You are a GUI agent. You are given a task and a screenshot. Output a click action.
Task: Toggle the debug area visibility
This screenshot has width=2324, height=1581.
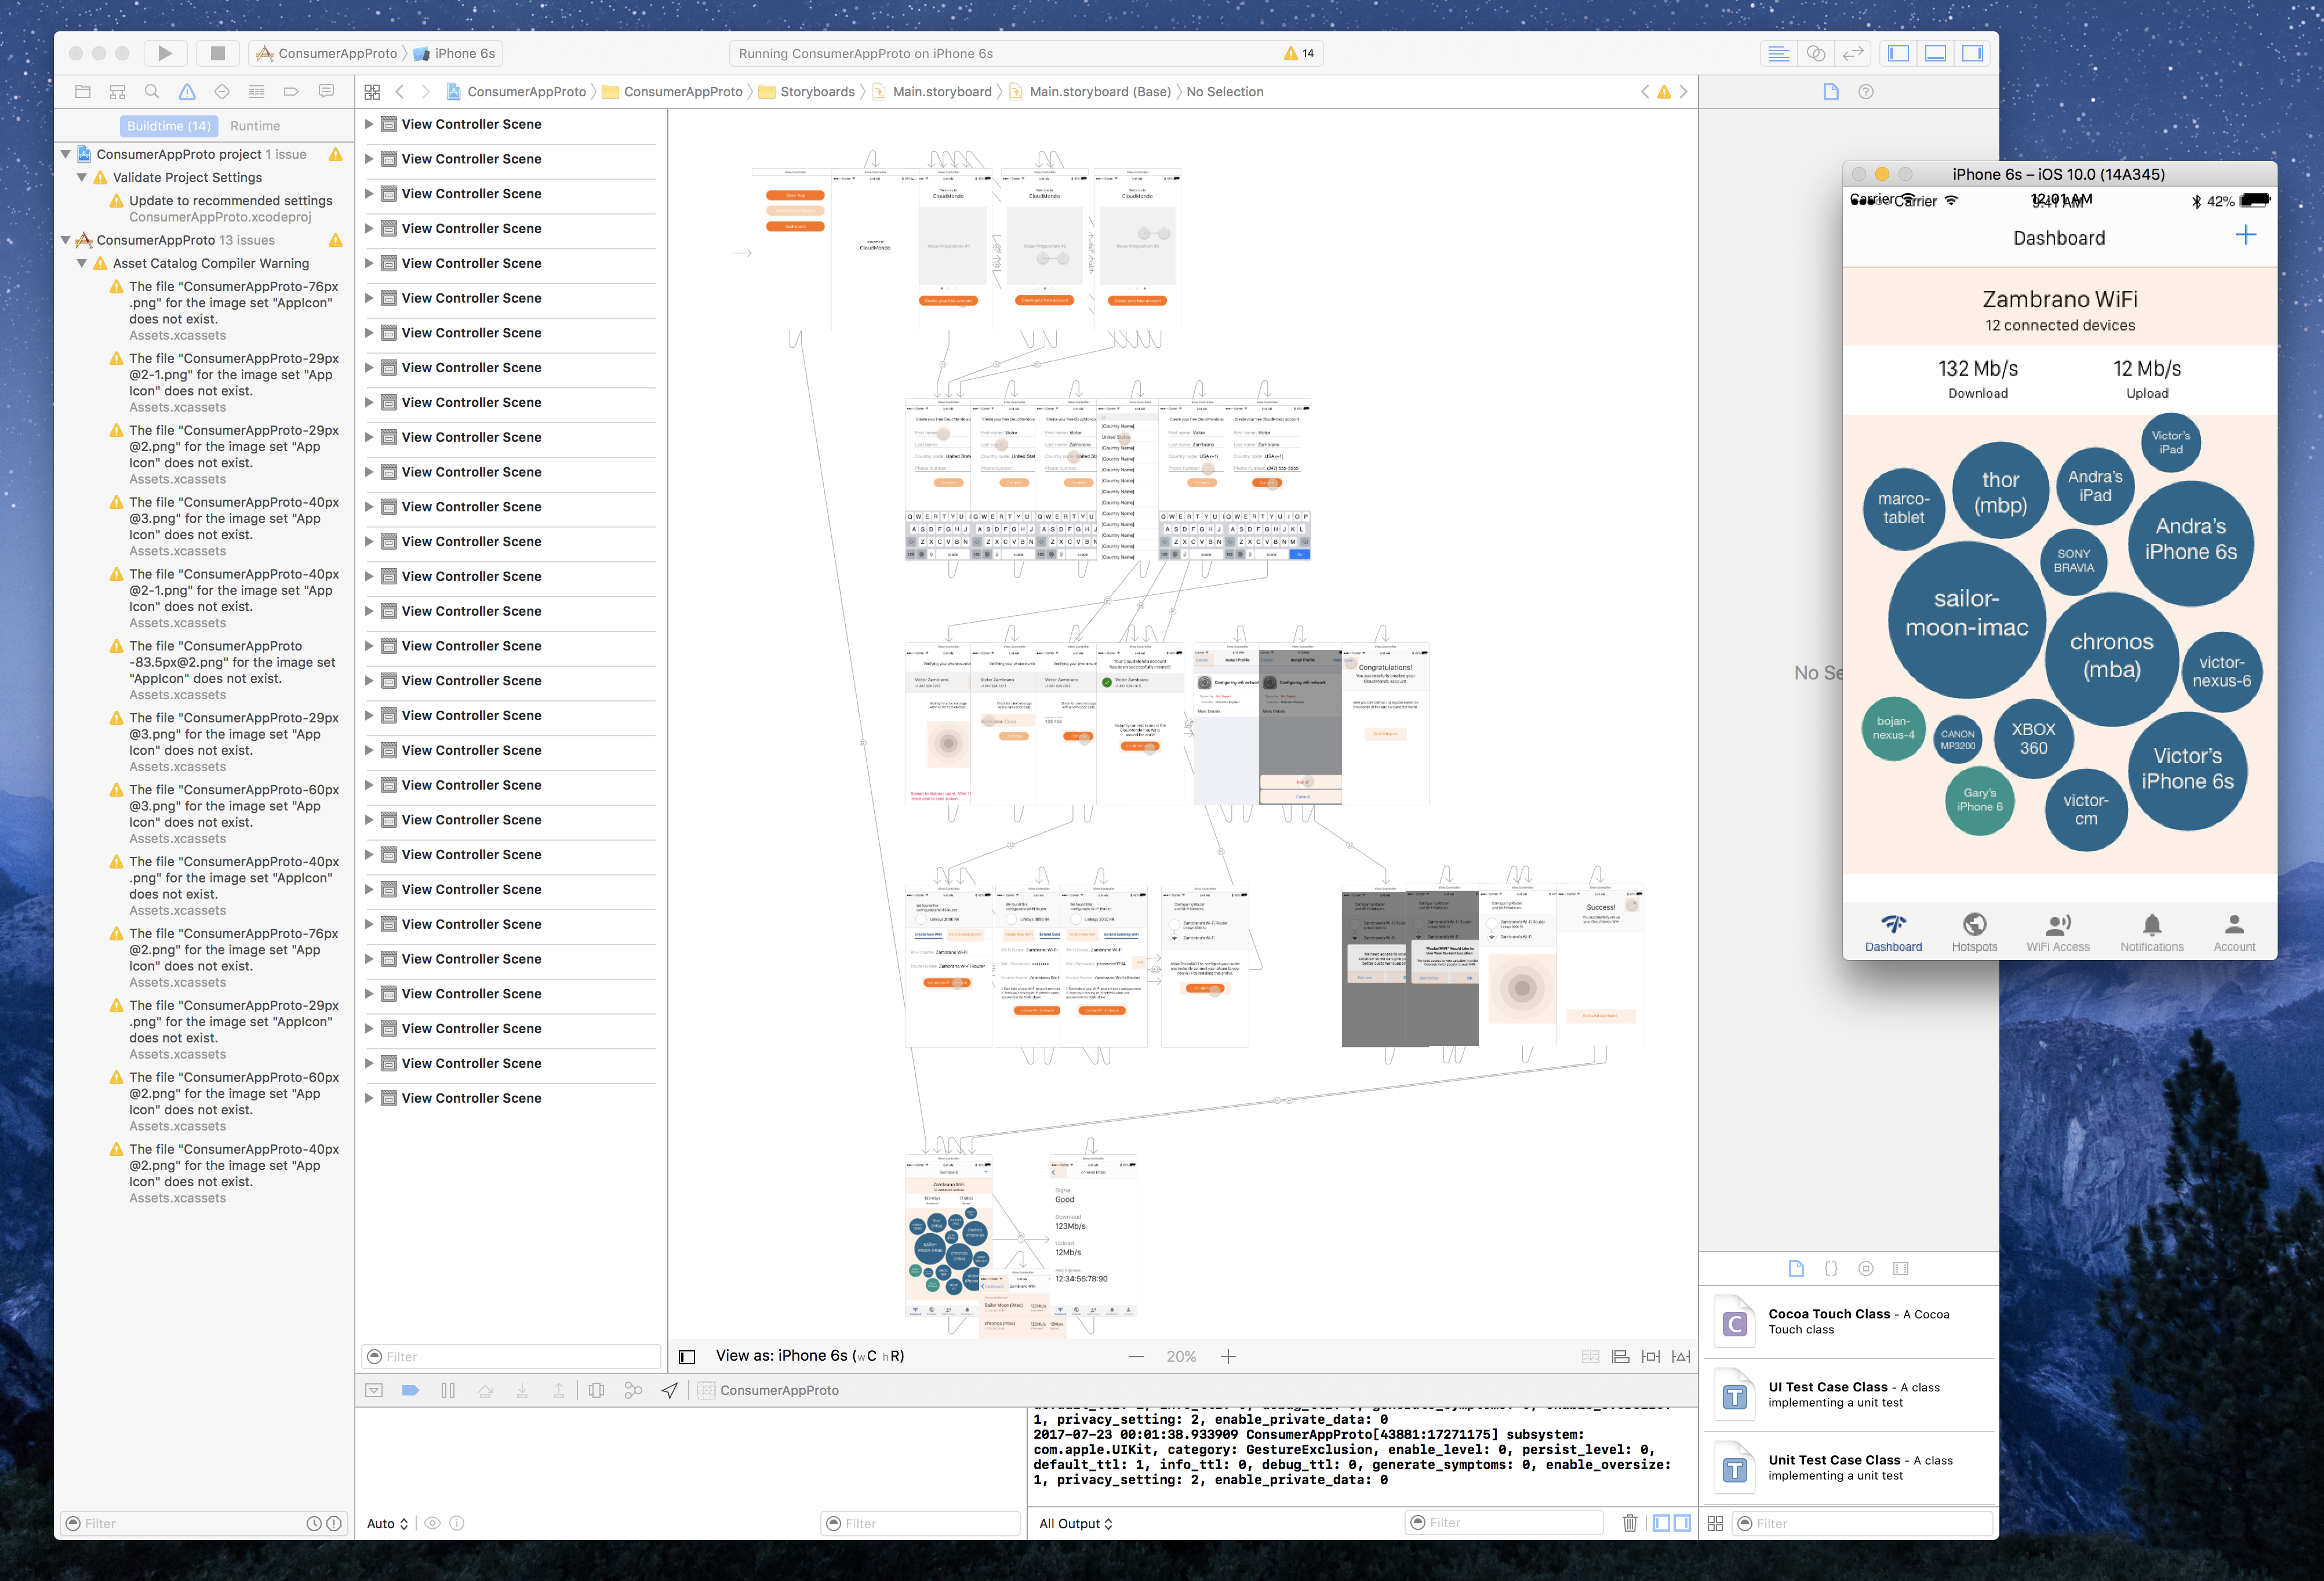(x=1935, y=53)
